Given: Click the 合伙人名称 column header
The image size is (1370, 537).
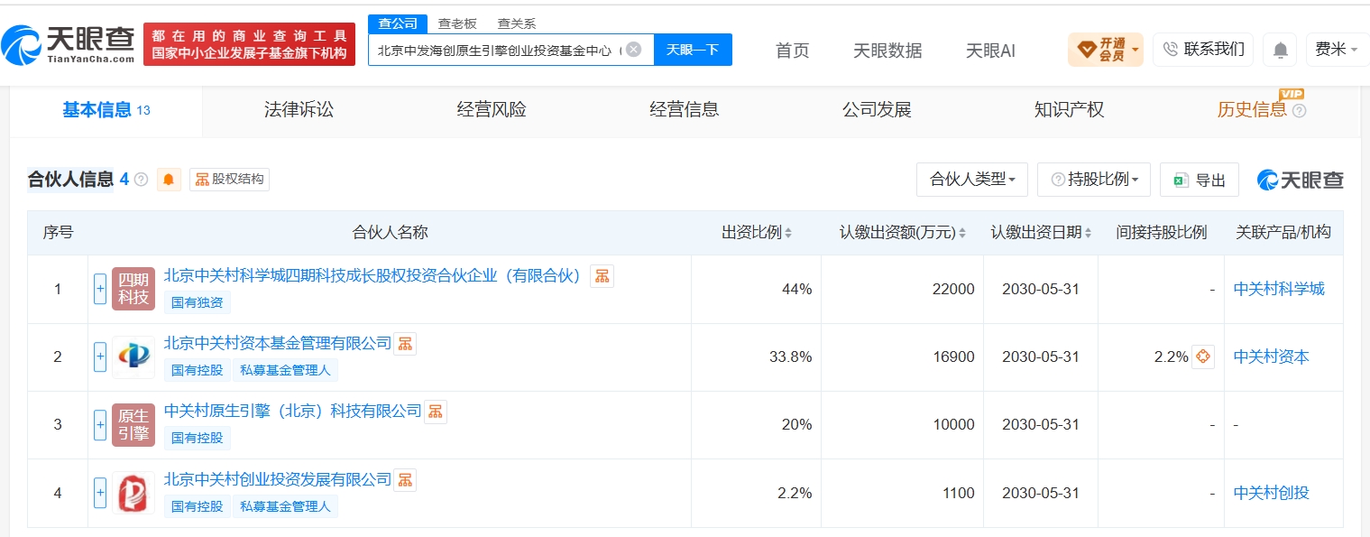Looking at the screenshot, I should (390, 233).
